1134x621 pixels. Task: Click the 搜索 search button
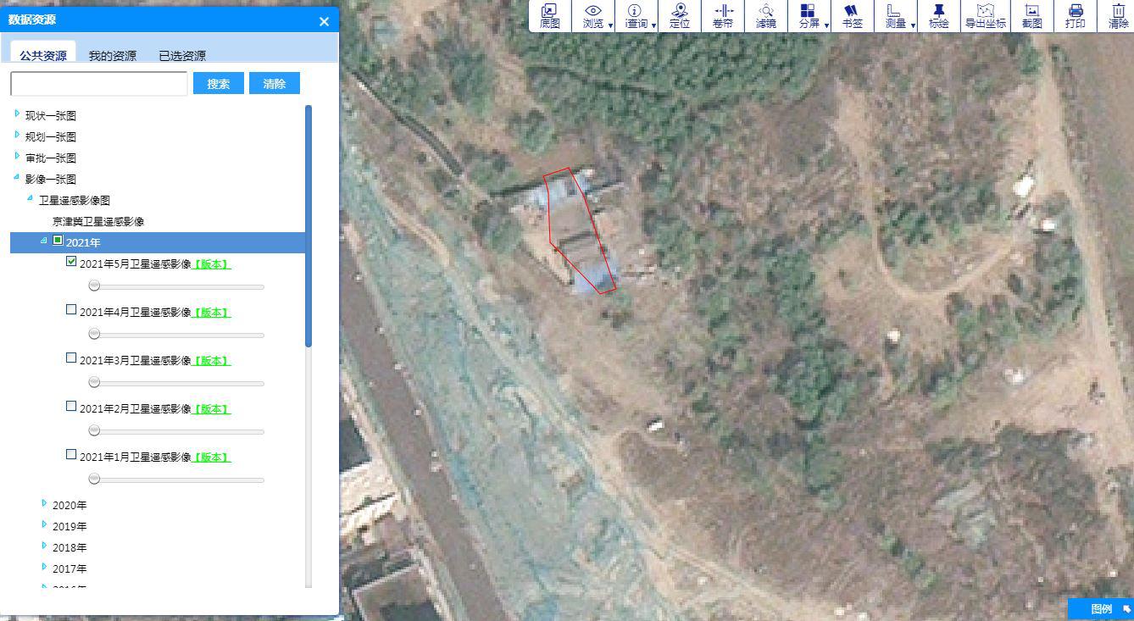[x=219, y=83]
